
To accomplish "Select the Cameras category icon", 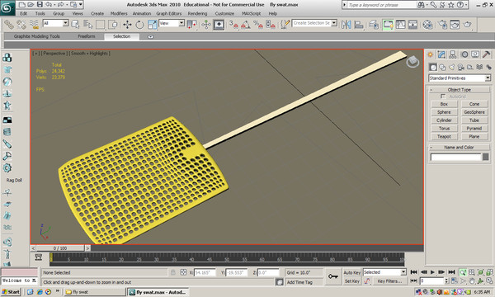I will pyautogui.click(x=461, y=67).
